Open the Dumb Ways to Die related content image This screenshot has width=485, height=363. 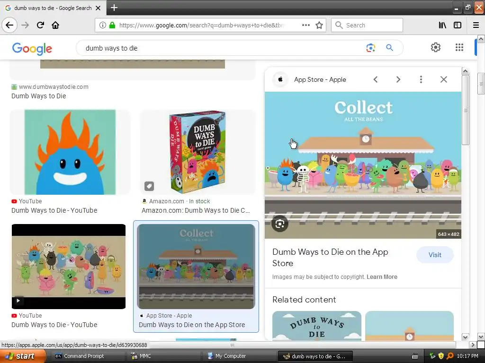coord(317,326)
